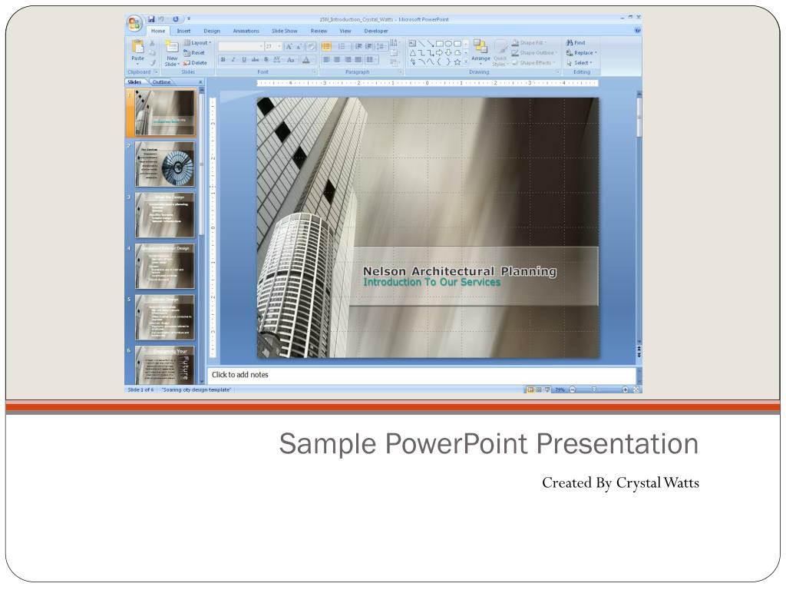Open the Slide Show ribbon tab

pos(285,31)
